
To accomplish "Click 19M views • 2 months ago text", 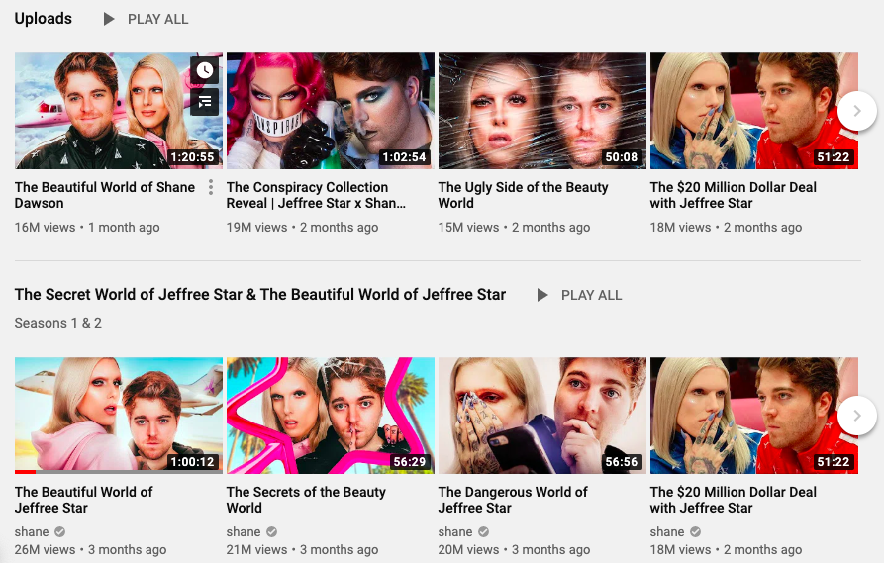I will 302,228.
